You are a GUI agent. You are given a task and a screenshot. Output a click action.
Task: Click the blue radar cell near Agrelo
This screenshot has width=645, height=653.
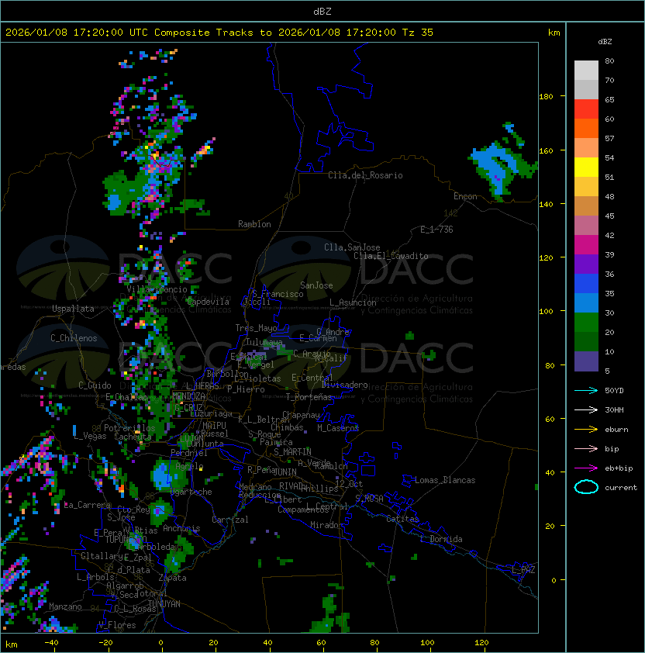click(161, 475)
